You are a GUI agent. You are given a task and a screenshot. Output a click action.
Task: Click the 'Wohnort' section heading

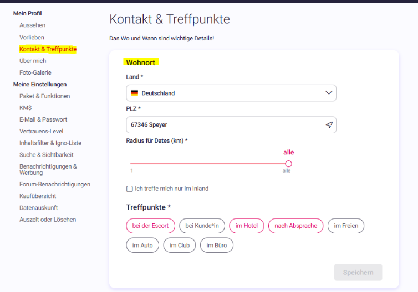140,62
